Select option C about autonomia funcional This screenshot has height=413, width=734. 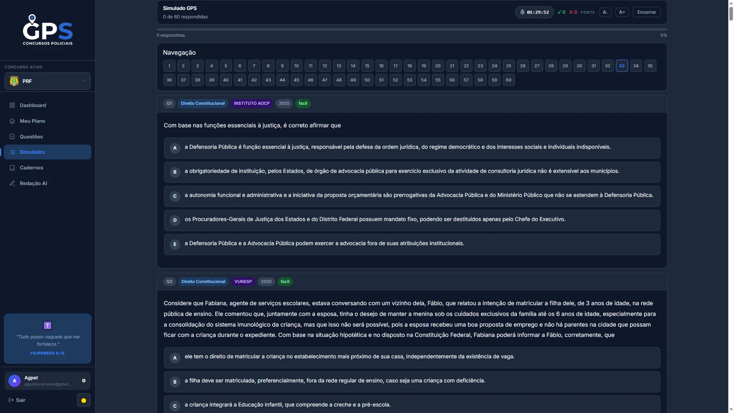(412, 196)
